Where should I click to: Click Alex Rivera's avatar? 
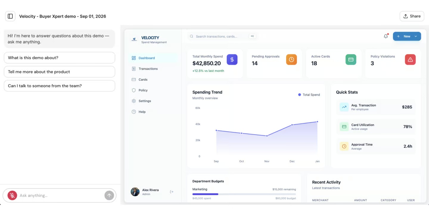(135, 192)
